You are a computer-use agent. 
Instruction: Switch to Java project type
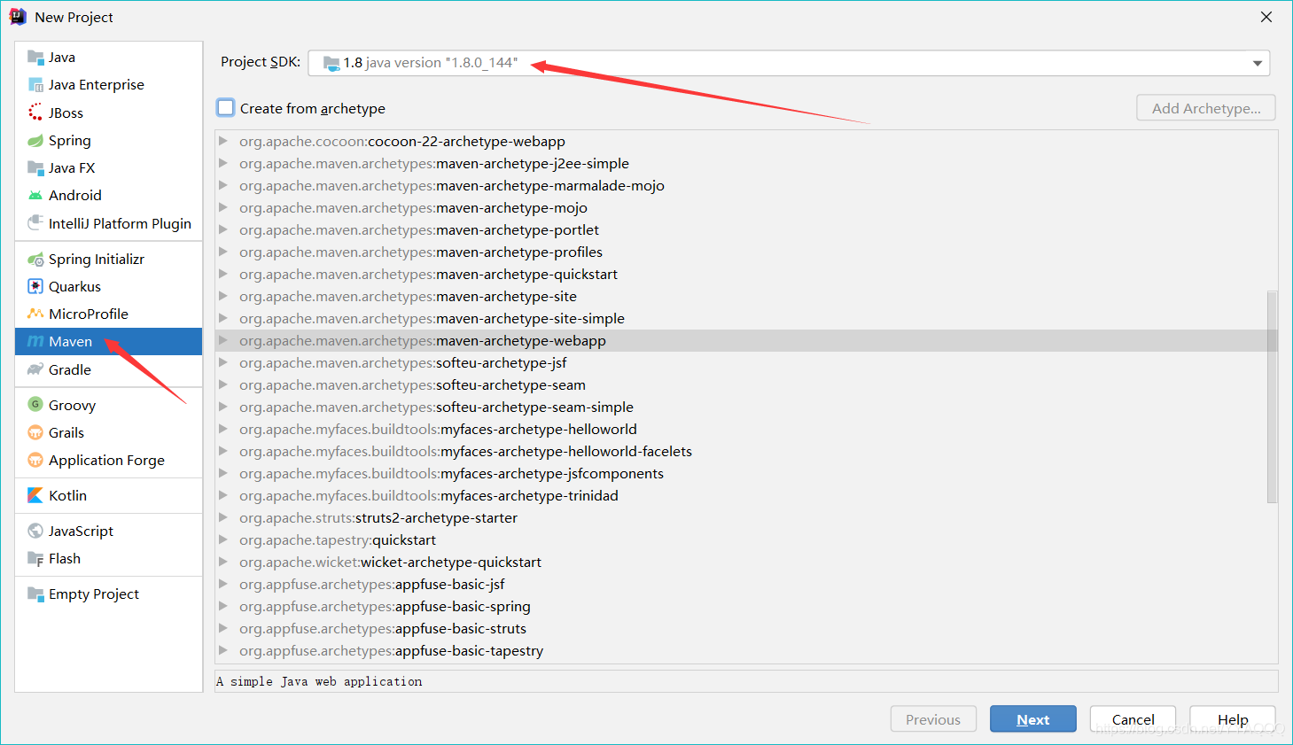(x=109, y=58)
